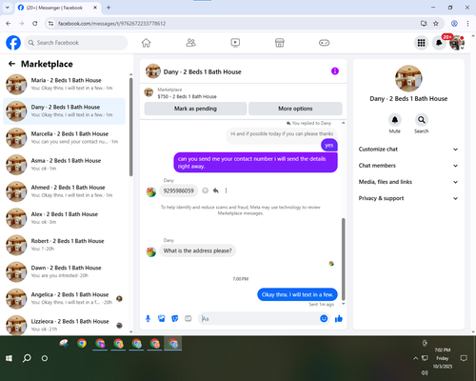Open Robert - 2 Beds 1 Bath House chat
Image resolution: width=476 pixels, height=381 pixels.
[64, 245]
